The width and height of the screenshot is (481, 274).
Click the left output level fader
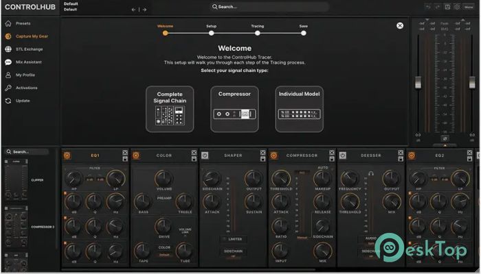(416, 82)
